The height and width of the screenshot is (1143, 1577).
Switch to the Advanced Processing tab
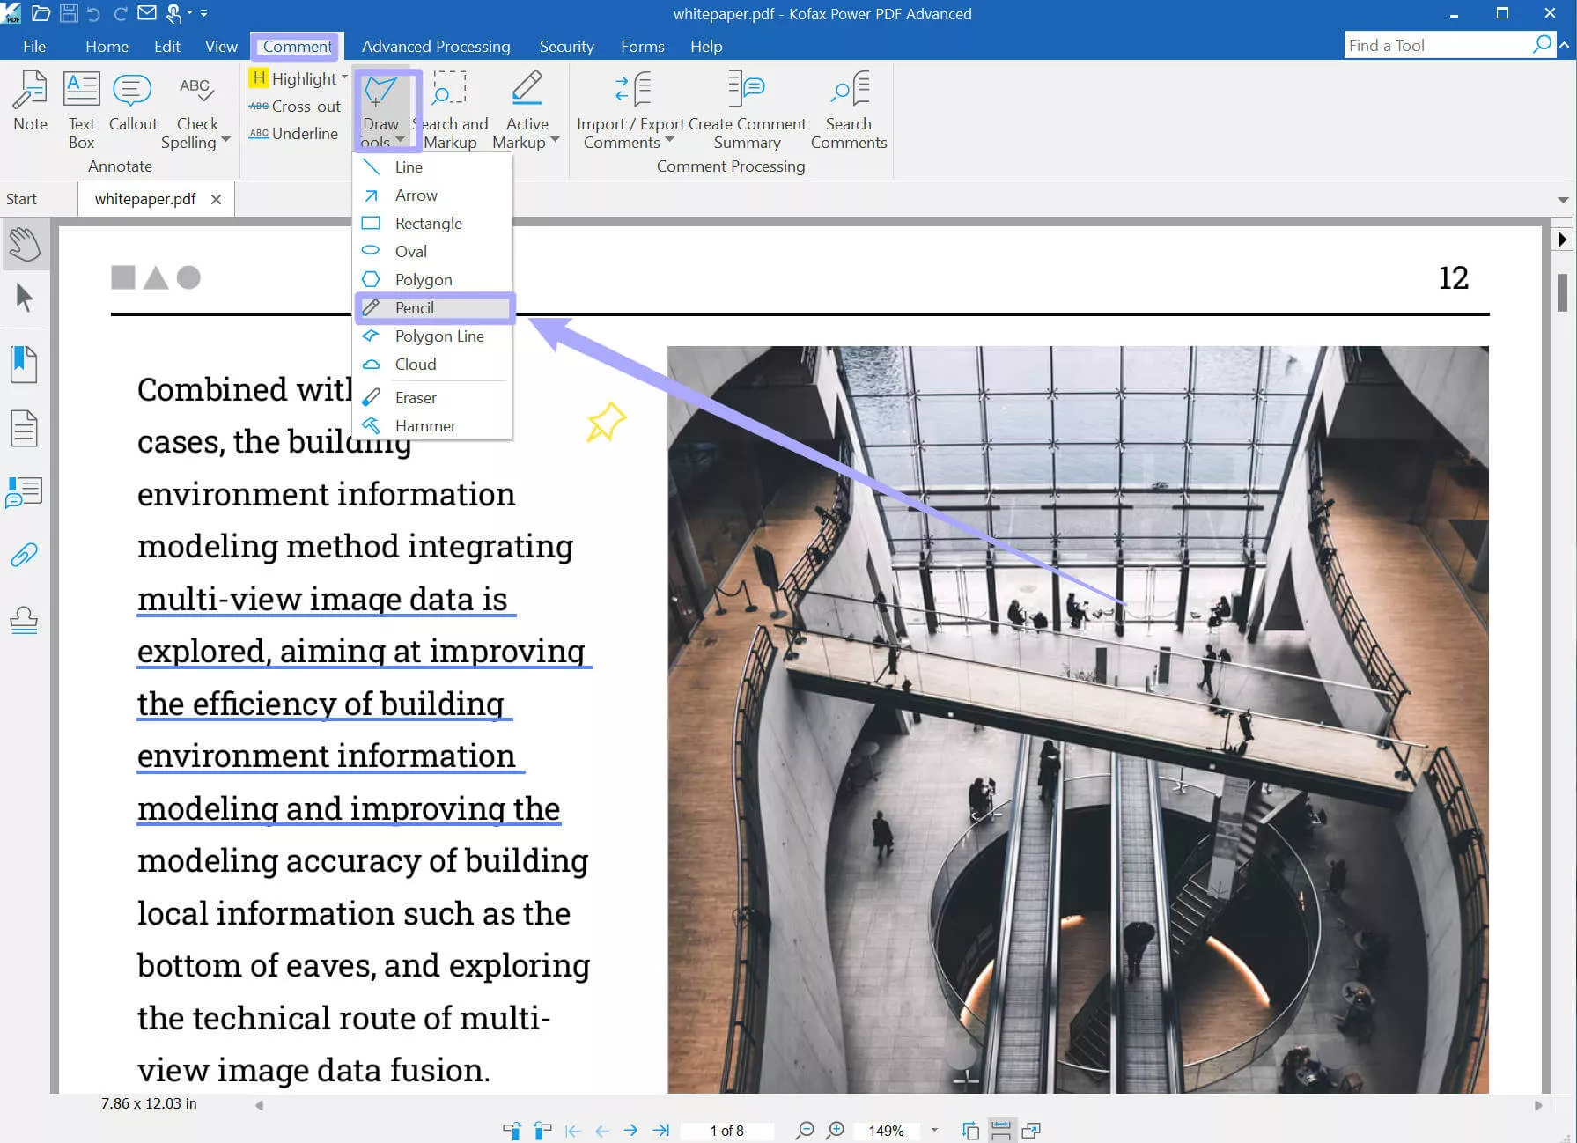(x=435, y=46)
